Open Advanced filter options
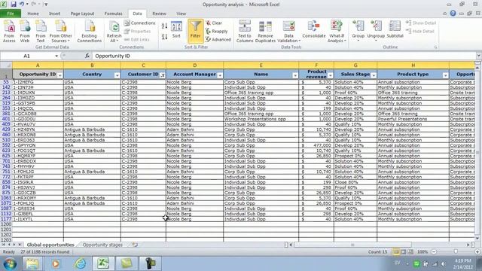This screenshot has width=482, height=271. pyautogui.click(x=218, y=40)
